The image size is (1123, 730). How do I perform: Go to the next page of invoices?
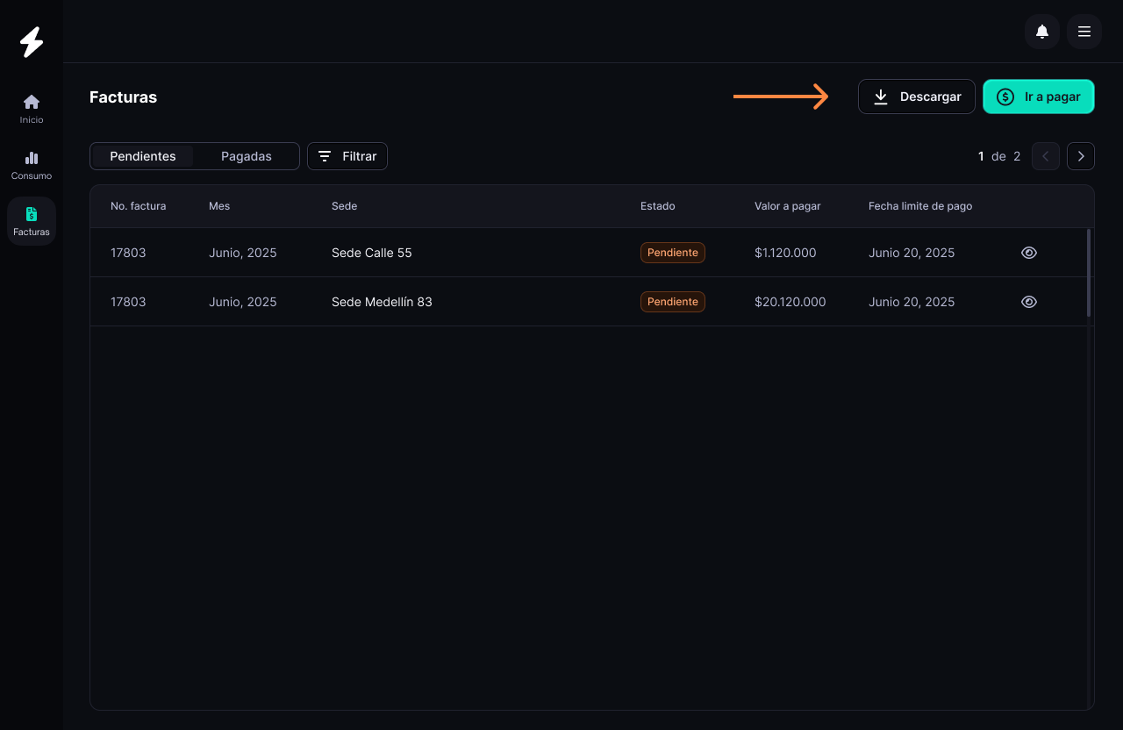pyautogui.click(x=1081, y=156)
